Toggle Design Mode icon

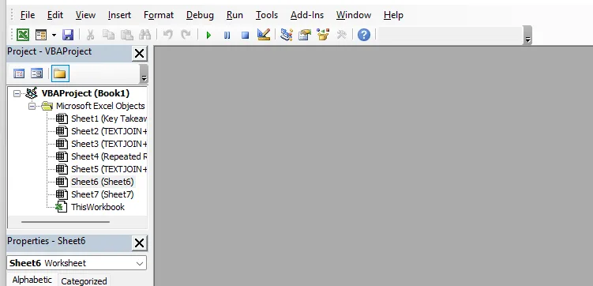click(x=264, y=35)
